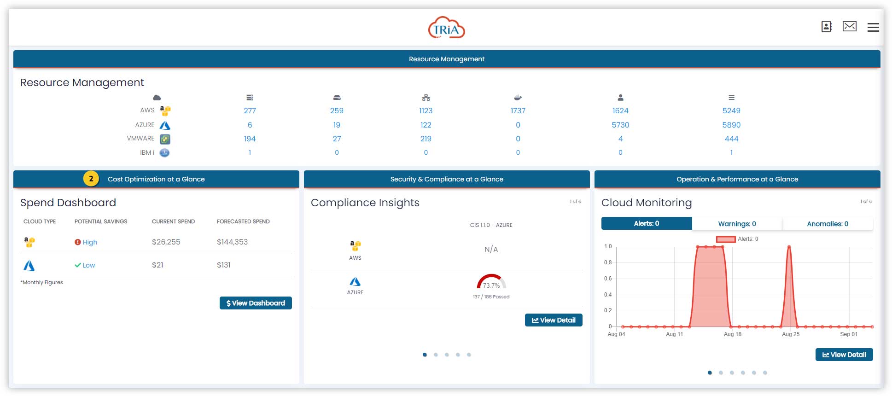Image resolution: width=892 pixels, height=396 pixels.
Task: Go to last Compliance Insights carousel dot
Action: click(x=469, y=355)
